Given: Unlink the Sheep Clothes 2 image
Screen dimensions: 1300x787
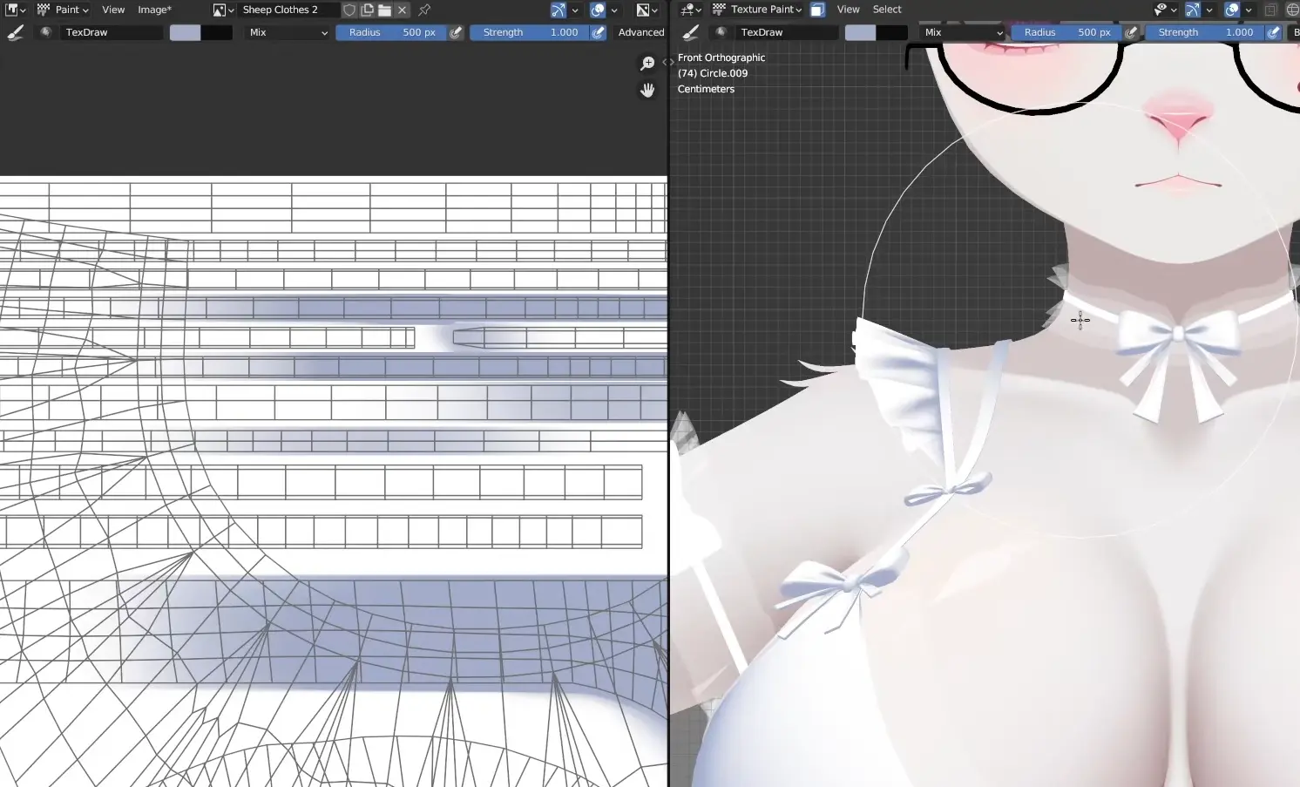Looking at the screenshot, I should 402,10.
